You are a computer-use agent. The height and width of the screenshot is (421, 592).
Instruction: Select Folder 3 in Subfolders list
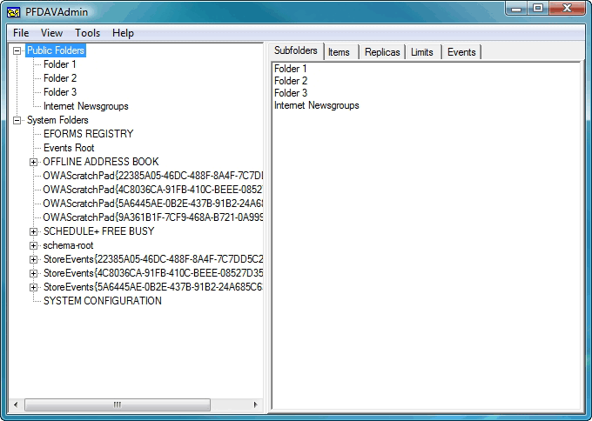click(291, 93)
